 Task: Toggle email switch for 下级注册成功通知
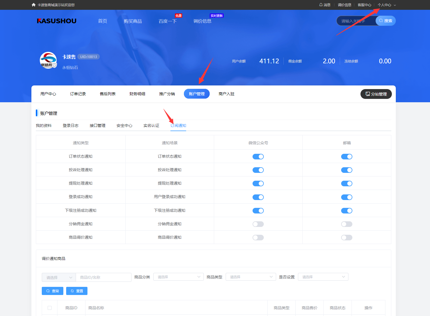[x=347, y=211]
